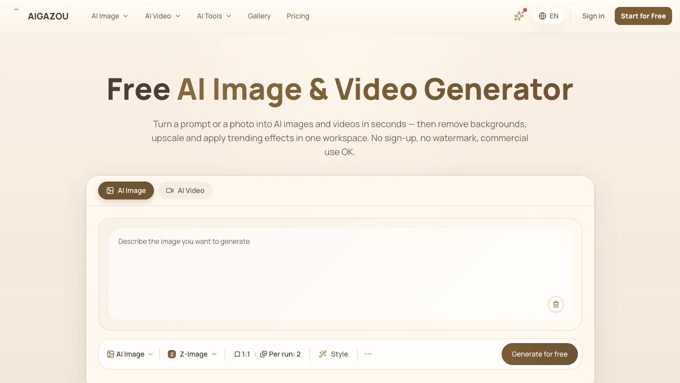680x383 pixels.
Task: Open the three-dots more options
Action: [x=368, y=354]
